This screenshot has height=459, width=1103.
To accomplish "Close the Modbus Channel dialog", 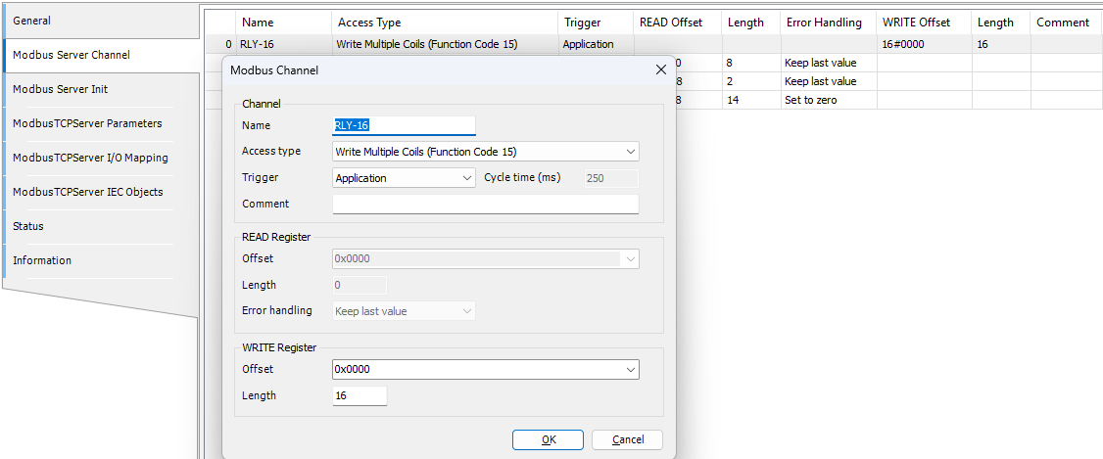I will point(660,69).
